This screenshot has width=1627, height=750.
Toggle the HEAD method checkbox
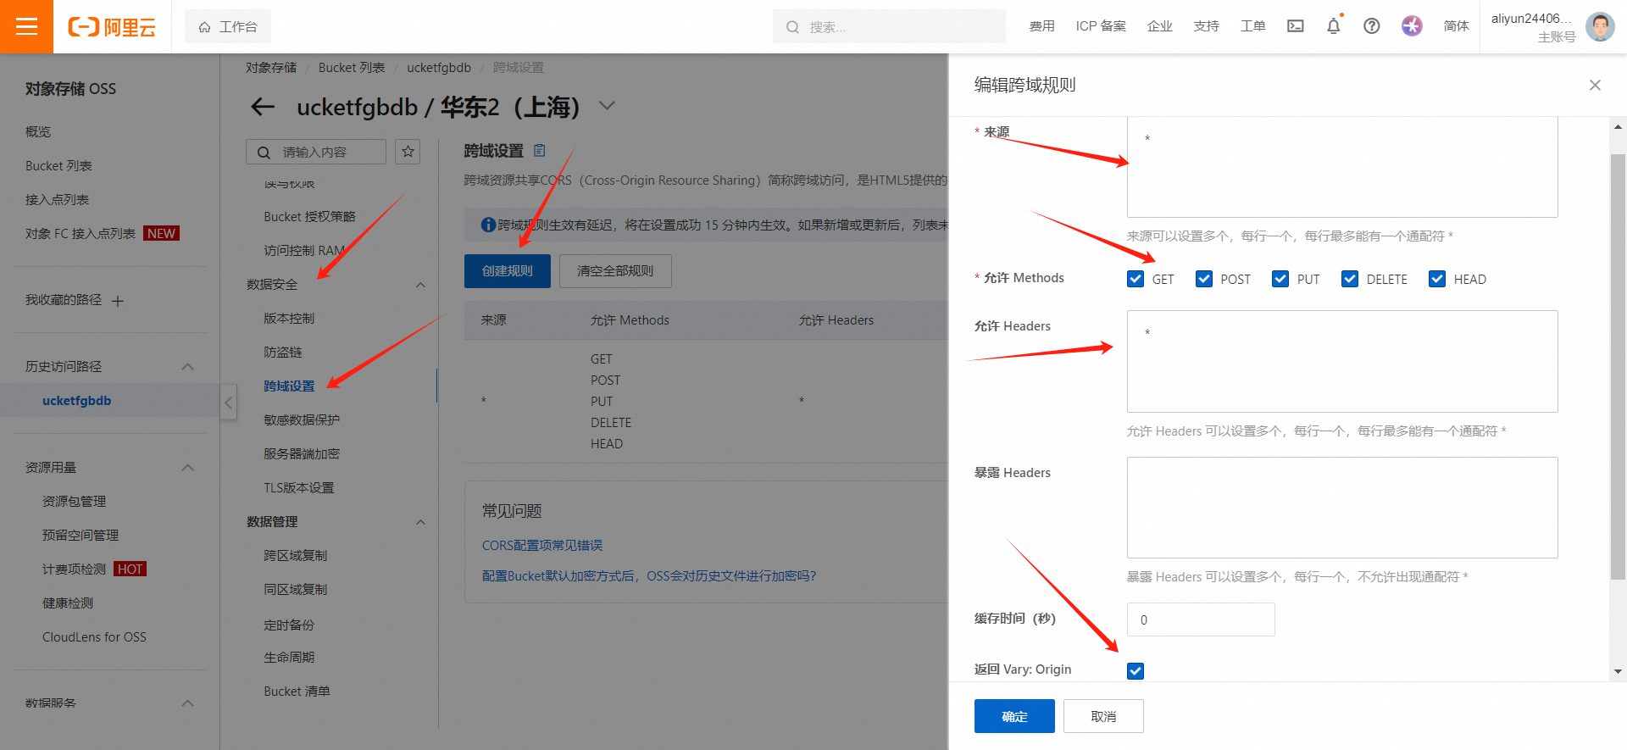(1437, 279)
